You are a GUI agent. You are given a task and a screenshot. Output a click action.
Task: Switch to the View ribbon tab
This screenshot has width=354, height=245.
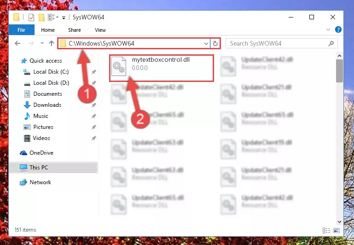100,30
